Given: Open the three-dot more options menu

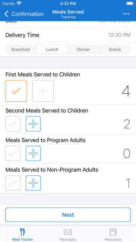Looking at the screenshot, I should pyautogui.click(x=126, y=14).
